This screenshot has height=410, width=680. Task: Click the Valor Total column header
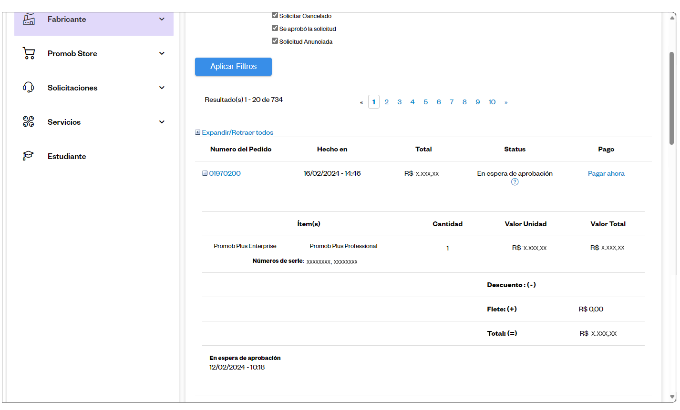pos(608,224)
